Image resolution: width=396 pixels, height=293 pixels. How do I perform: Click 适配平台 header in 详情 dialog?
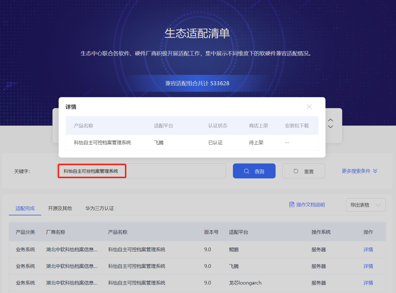pyautogui.click(x=163, y=126)
